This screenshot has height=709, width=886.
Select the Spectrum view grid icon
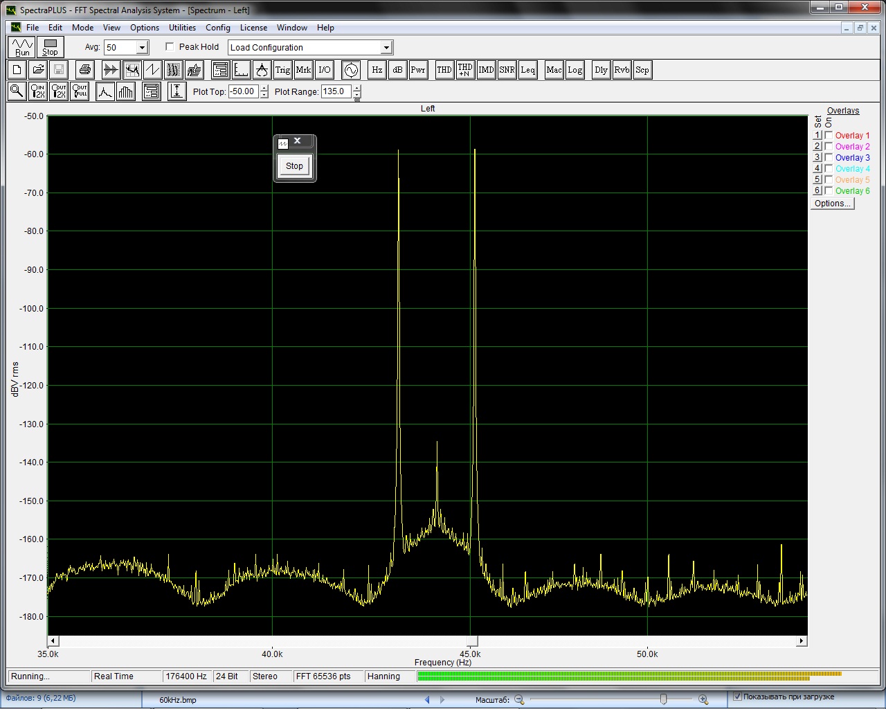coord(132,70)
